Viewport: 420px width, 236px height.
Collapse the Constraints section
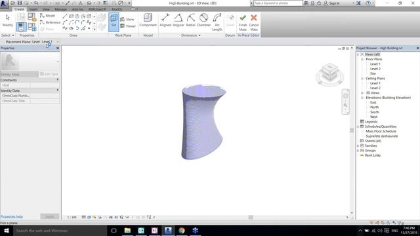click(58, 80)
